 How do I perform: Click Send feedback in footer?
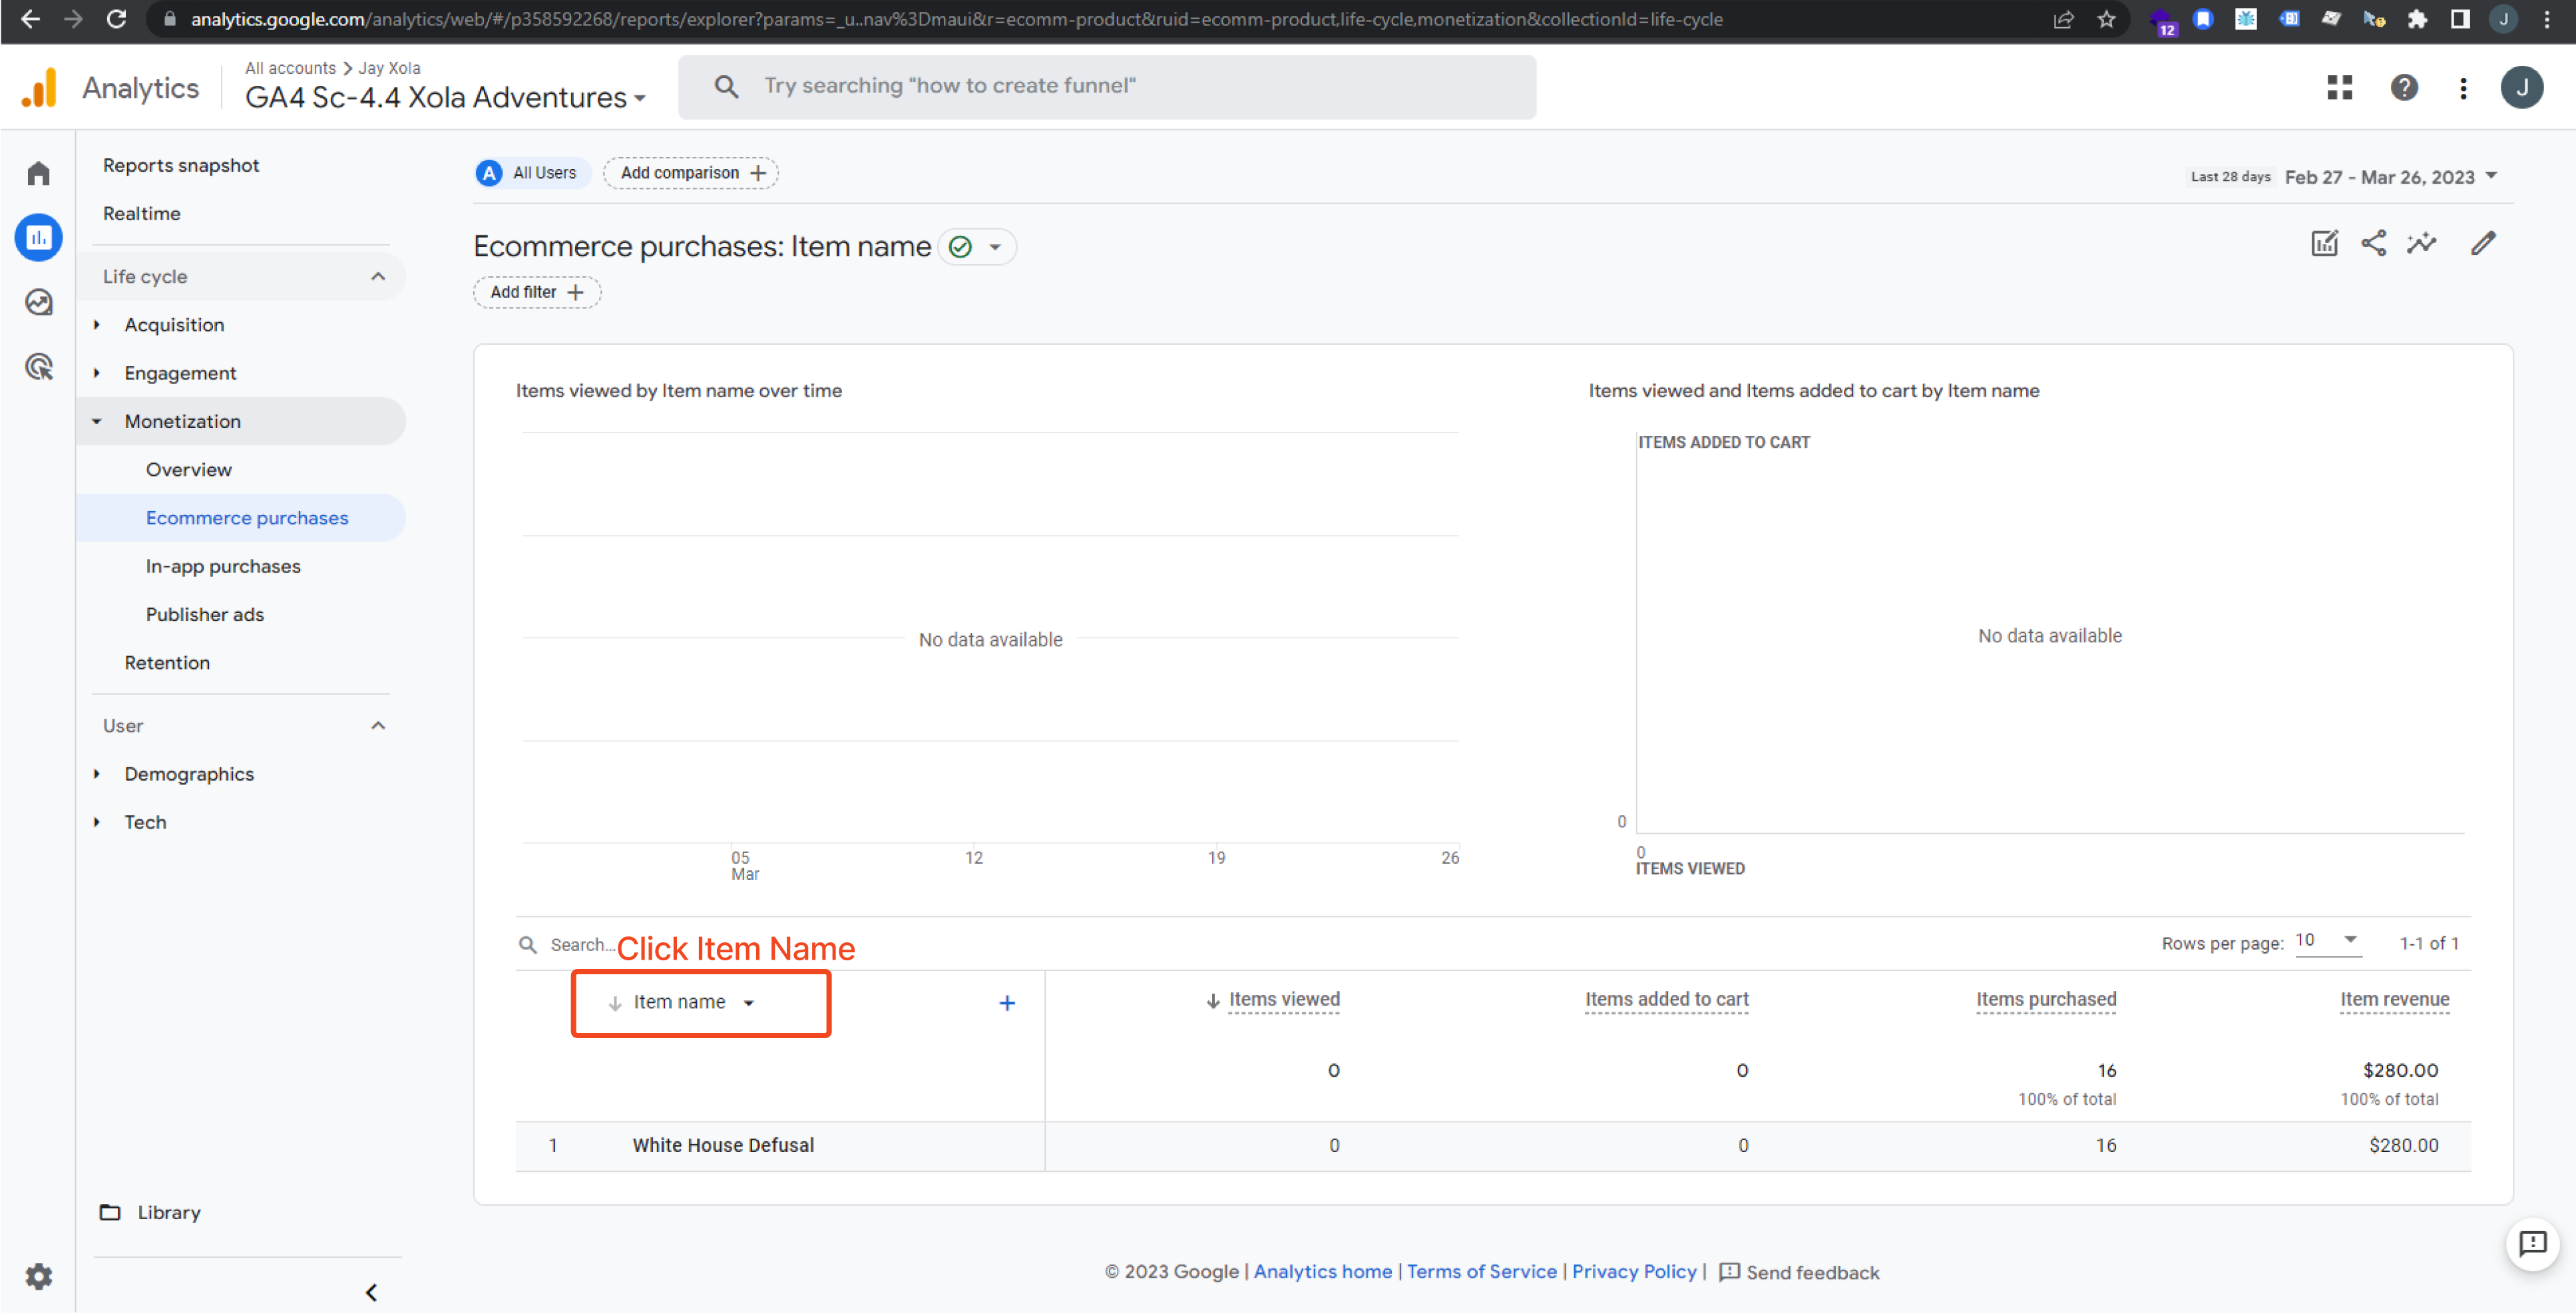[x=1799, y=1272]
